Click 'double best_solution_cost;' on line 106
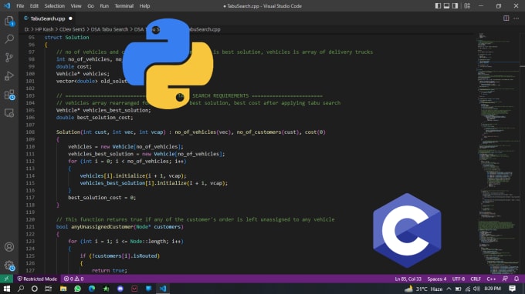Image resolution: width=525 pixels, height=294 pixels. click(94, 118)
